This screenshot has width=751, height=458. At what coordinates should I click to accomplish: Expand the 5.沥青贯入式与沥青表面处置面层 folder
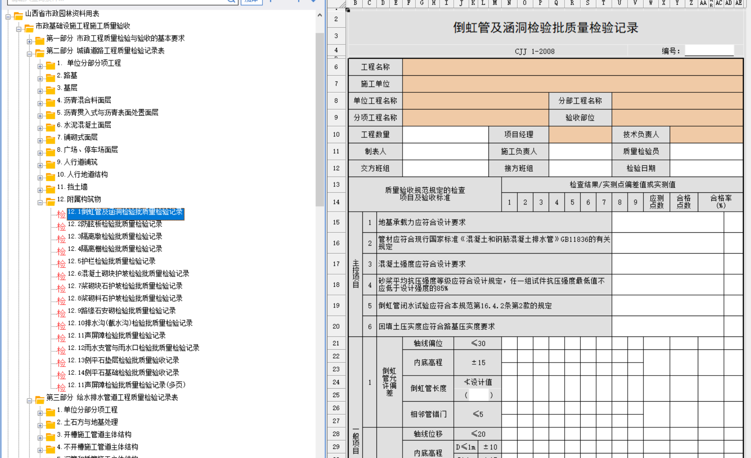pyautogui.click(x=41, y=116)
